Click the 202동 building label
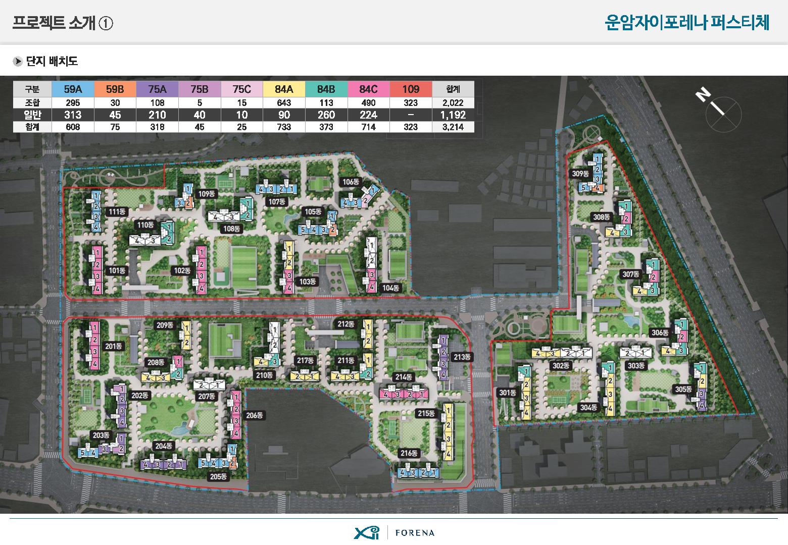788x545 pixels. 140,396
